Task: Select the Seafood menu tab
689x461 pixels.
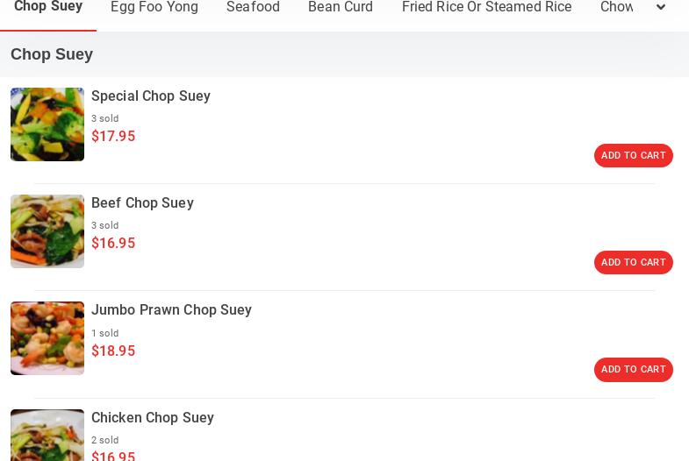Action: click(253, 8)
